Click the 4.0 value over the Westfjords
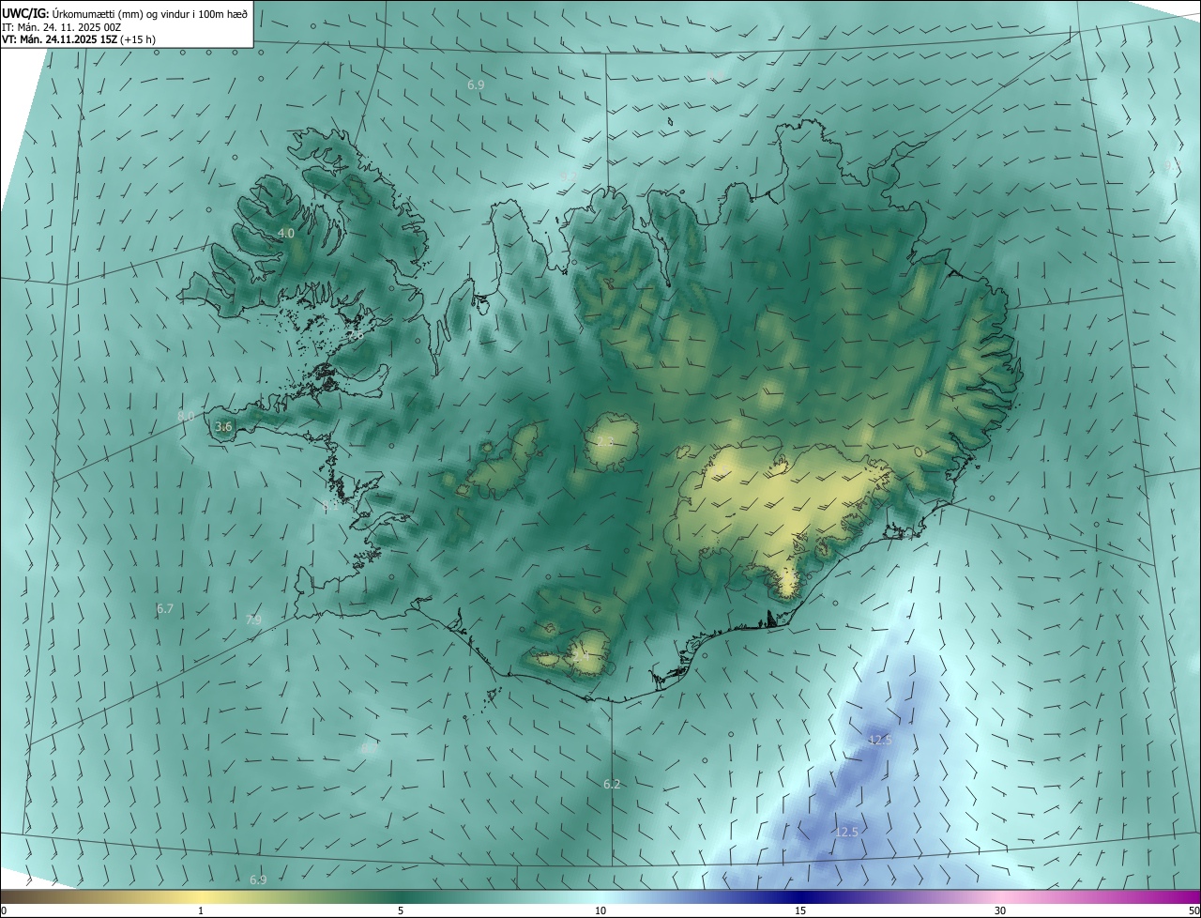The width and height of the screenshot is (1201, 918). coord(286,233)
